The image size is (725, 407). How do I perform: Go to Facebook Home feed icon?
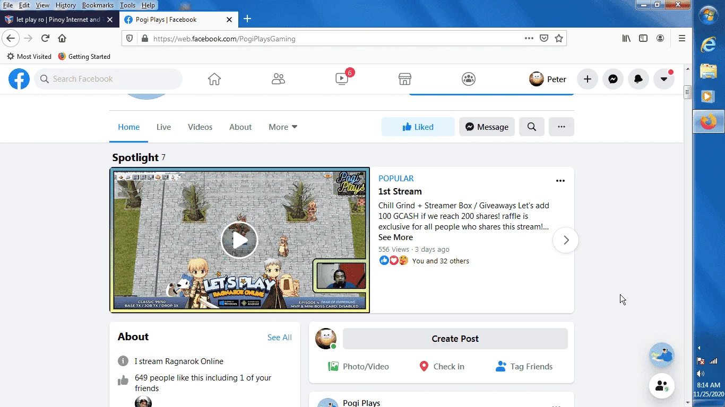(x=214, y=79)
